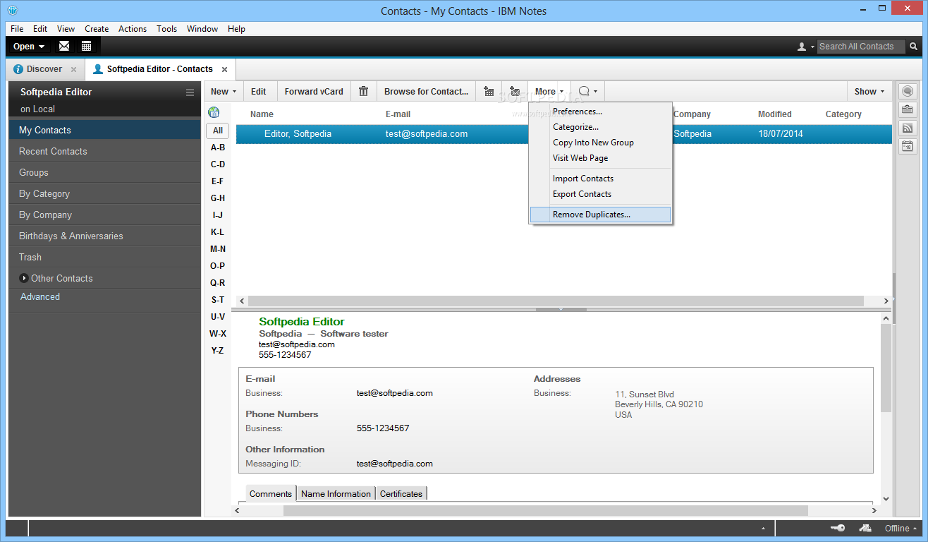The image size is (928, 542).
Task: Close the Discover tab
Action: (73, 69)
